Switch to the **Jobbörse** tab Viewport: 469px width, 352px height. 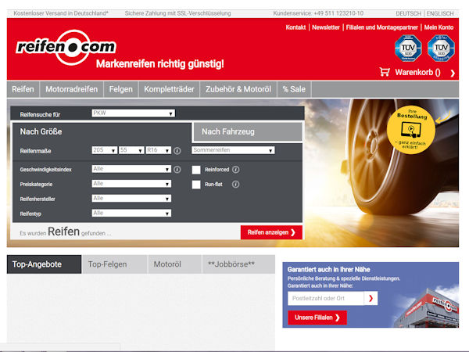[238, 264]
